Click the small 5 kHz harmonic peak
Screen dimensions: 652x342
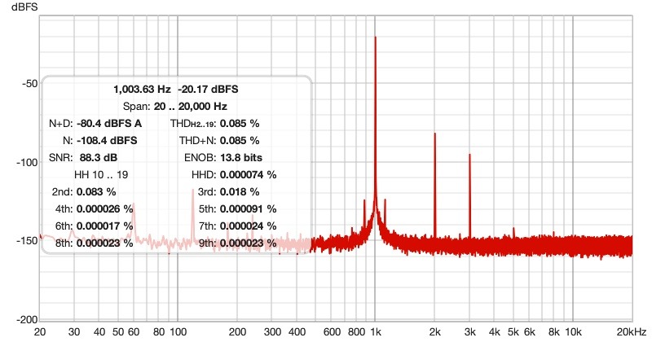tap(513, 229)
